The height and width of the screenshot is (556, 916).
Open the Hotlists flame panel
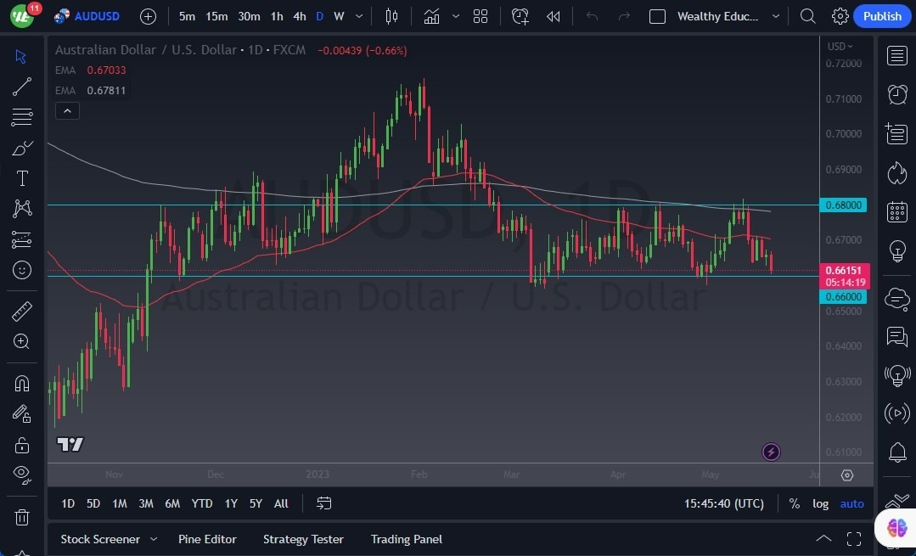[897, 172]
